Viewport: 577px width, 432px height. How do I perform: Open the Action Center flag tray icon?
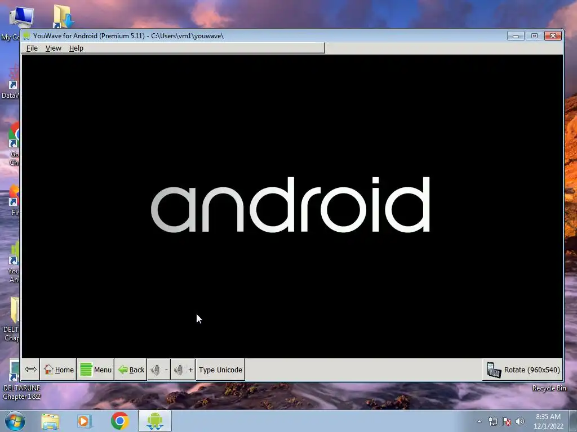click(507, 421)
